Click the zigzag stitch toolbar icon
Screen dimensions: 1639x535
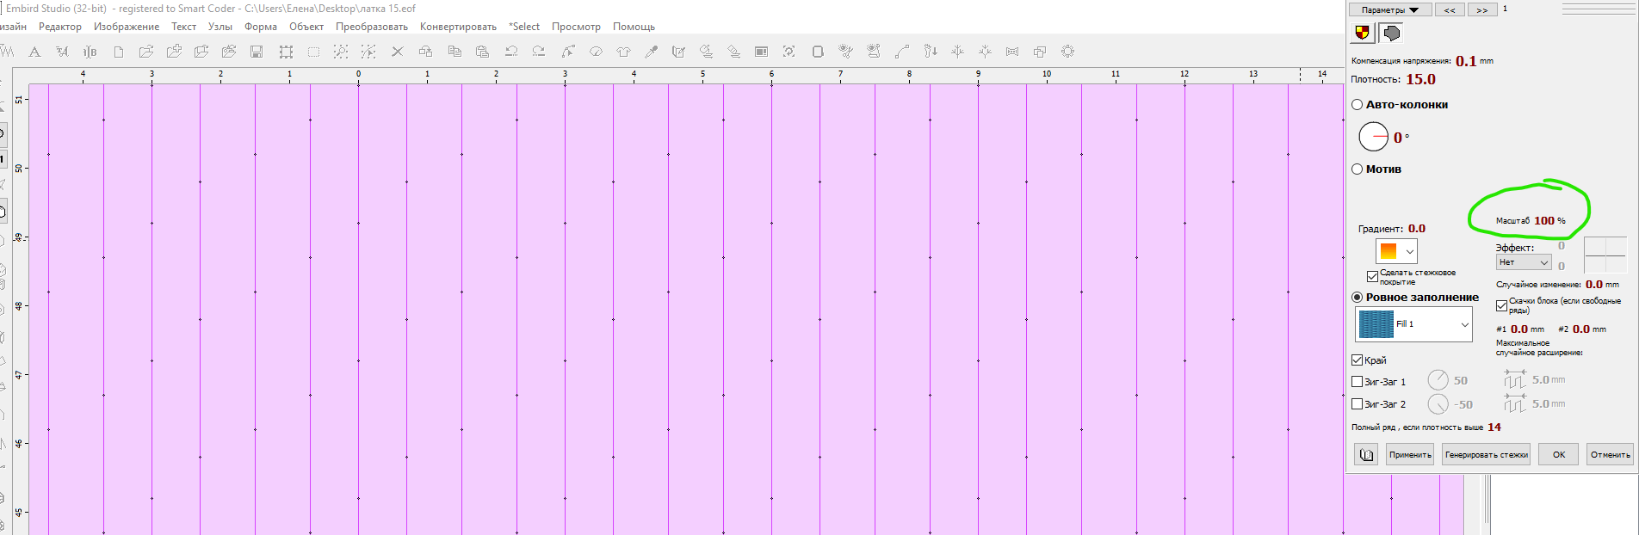tap(7, 52)
